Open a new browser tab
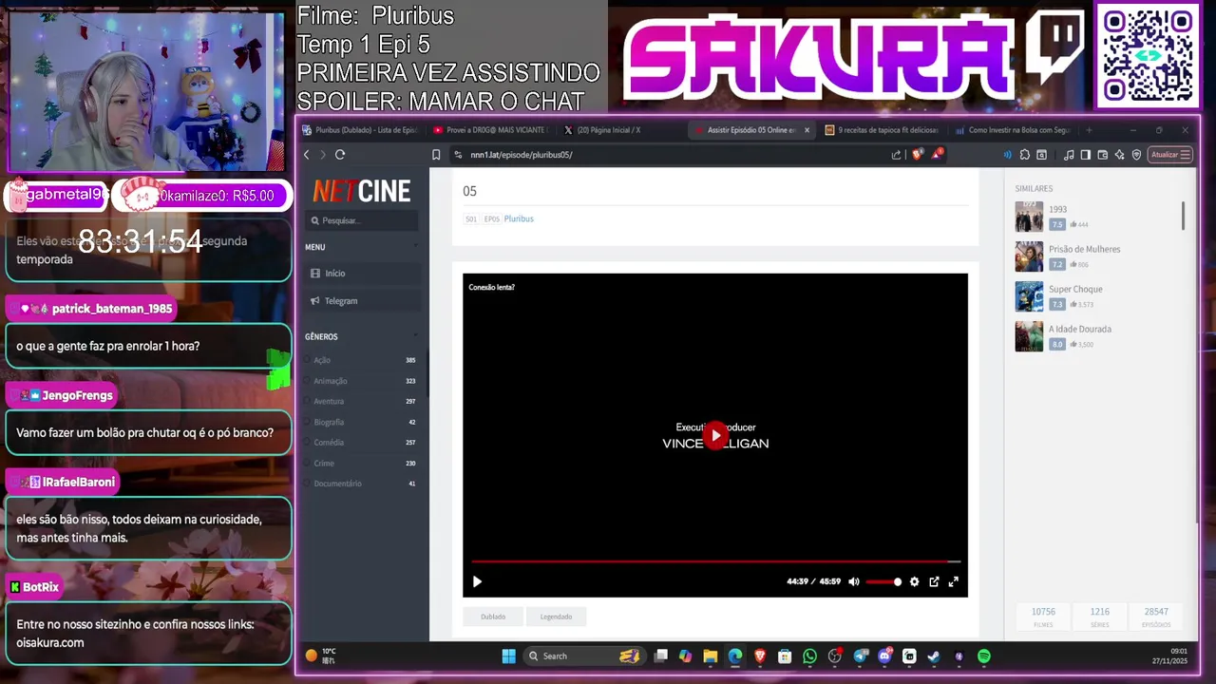 tap(1089, 130)
